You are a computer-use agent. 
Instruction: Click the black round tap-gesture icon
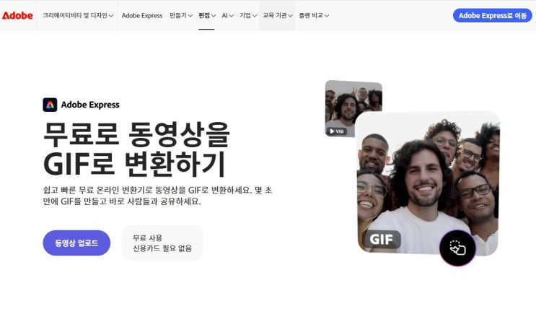coord(457,248)
